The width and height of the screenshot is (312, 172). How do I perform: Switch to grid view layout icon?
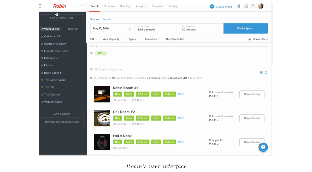(266, 73)
